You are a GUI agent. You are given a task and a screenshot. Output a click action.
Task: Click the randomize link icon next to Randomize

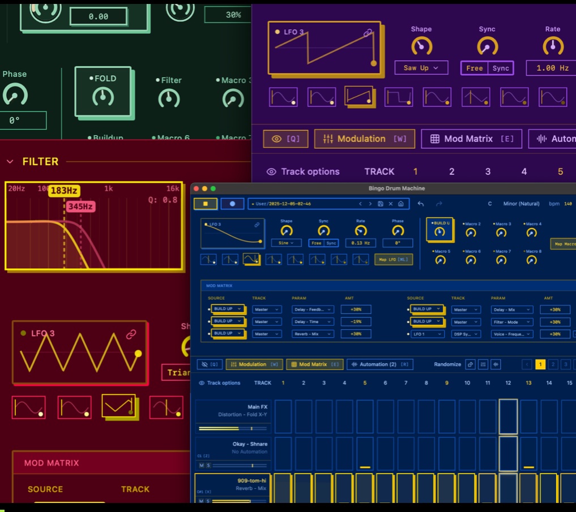[470, 364]
